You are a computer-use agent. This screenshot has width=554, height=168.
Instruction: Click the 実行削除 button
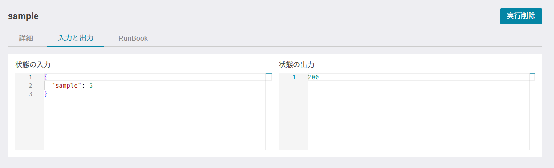tap(521, 16)
